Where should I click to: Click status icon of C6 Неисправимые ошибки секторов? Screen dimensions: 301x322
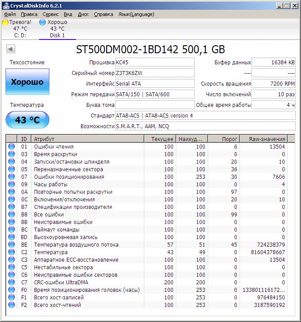click(x=12, y=275)
